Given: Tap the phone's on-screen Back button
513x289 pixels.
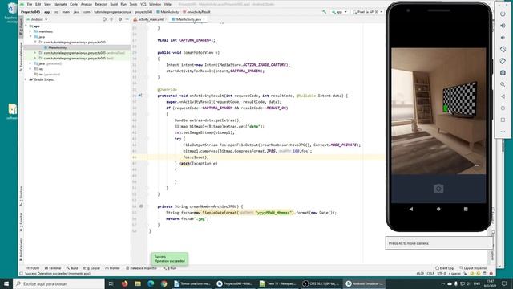Looking at the screenshot, I should point(411,209).
